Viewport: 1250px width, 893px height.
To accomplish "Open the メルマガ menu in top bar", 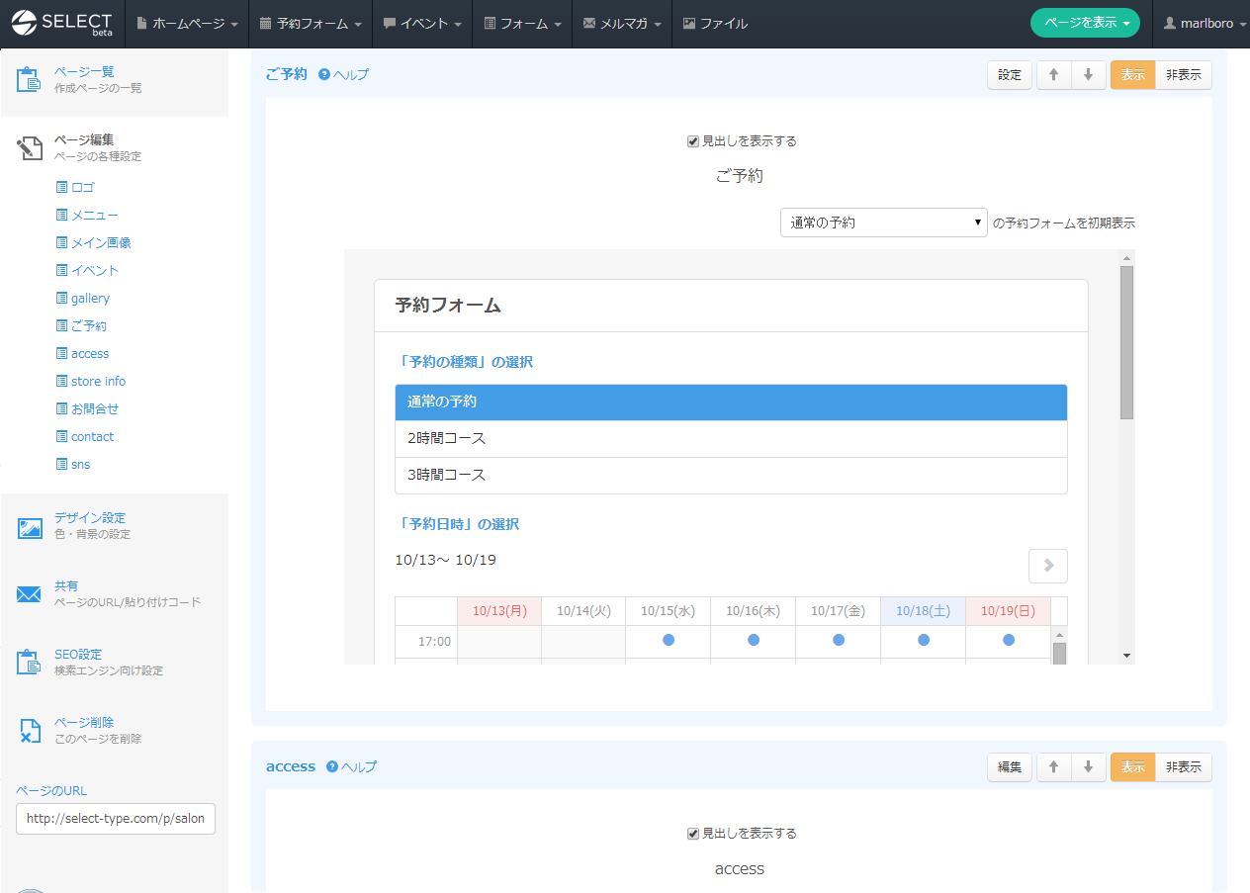I will 622,23.
